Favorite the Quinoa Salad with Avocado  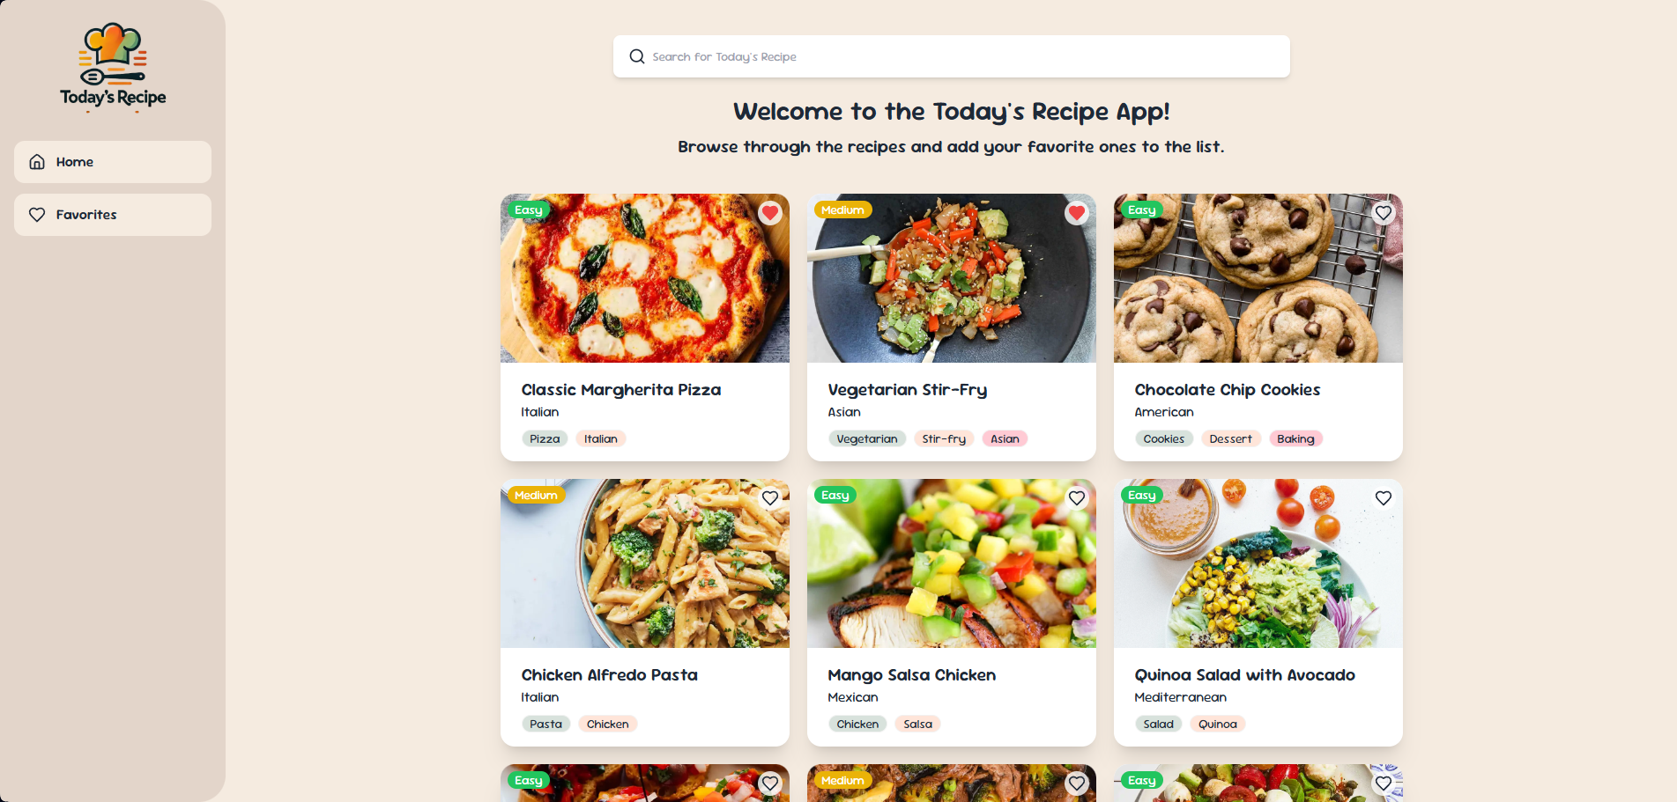(x=1384, y=498)
